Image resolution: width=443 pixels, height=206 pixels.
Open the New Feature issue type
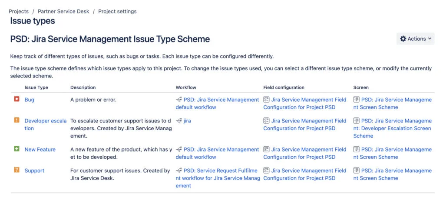(40, 149)
